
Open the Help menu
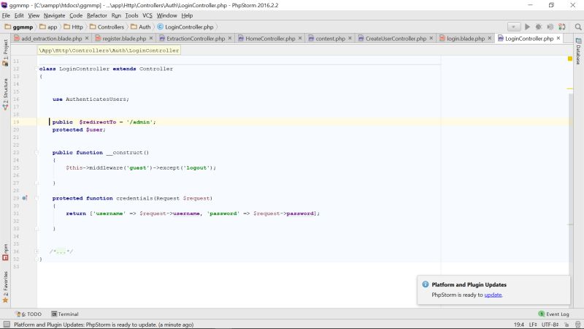point(187,15)
